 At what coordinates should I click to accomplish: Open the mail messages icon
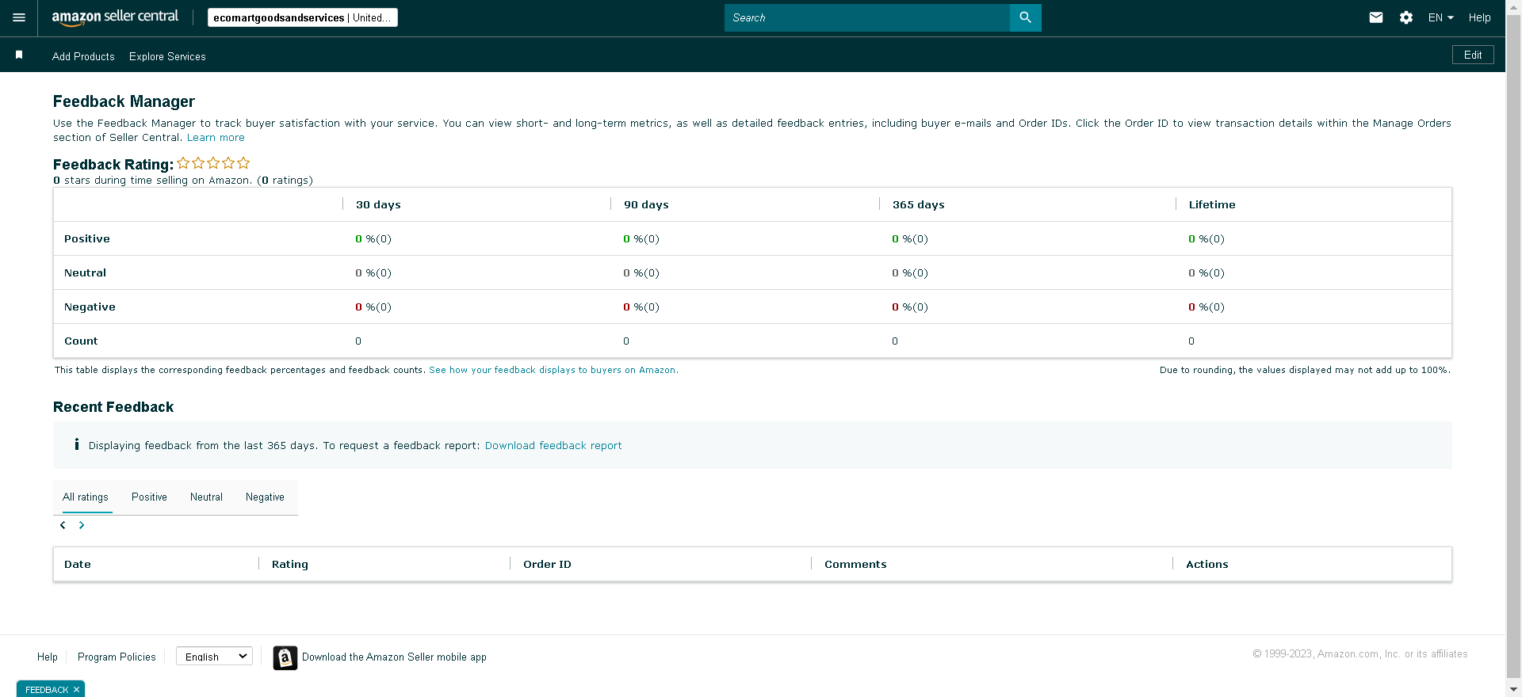tap(1376, 17)
